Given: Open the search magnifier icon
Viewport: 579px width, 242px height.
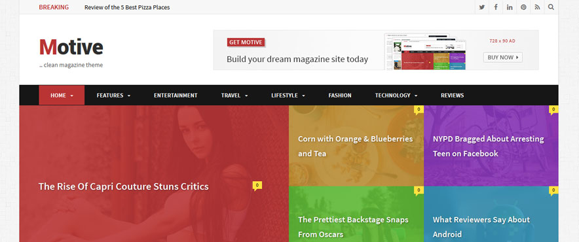Looking at the screenshot, I should point(551,7).
